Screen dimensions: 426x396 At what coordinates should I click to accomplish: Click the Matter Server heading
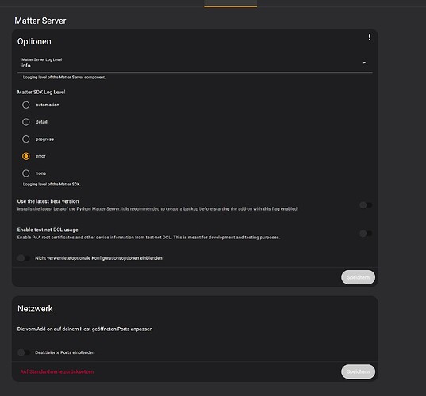40,21
